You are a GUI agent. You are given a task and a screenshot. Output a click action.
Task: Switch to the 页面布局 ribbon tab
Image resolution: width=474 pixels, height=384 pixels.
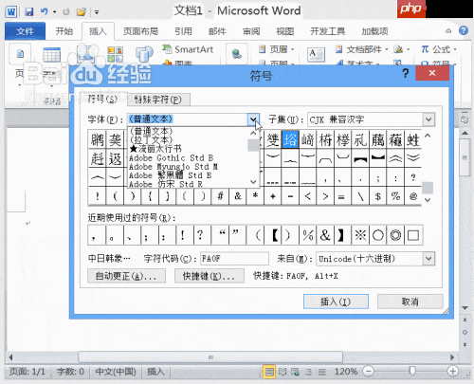[x=140, y=31]
